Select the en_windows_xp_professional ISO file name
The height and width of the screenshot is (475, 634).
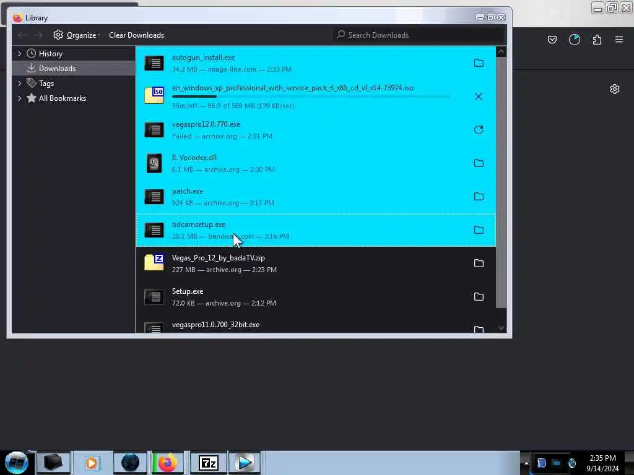point(292,88)
